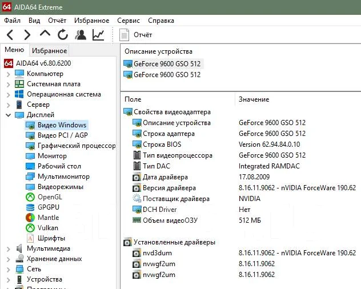Expand the Операционная система tree node

tap(9, 95)
